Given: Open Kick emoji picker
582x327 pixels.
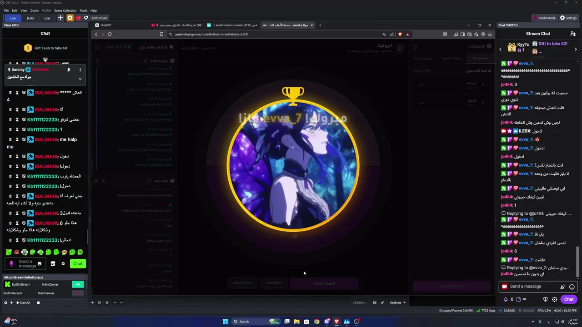Looking at the screenshot, I should click(x=40, y=263).
